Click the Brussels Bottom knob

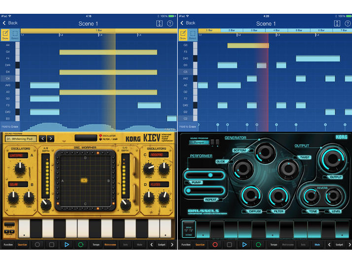[265, 153]
